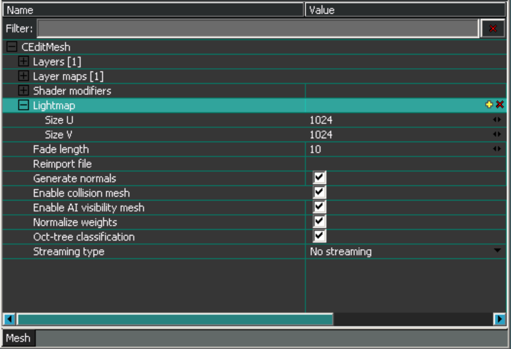Select the Generate normals label

point(75,178)
